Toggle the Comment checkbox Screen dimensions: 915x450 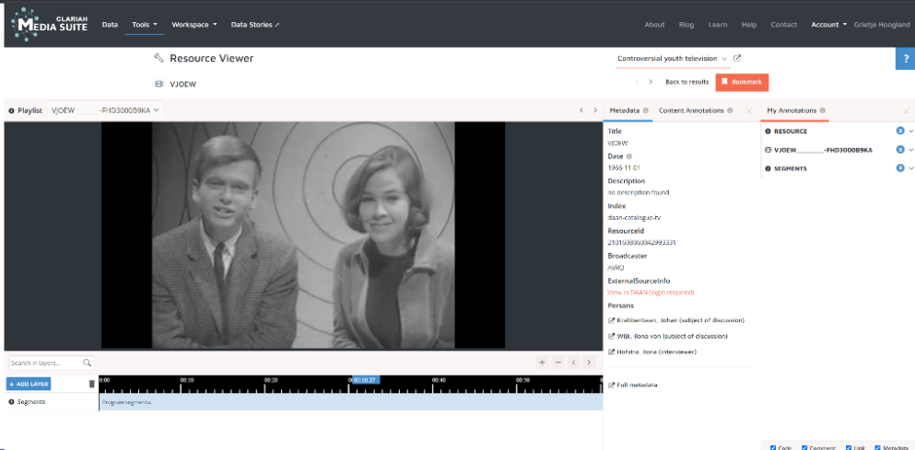805,447
